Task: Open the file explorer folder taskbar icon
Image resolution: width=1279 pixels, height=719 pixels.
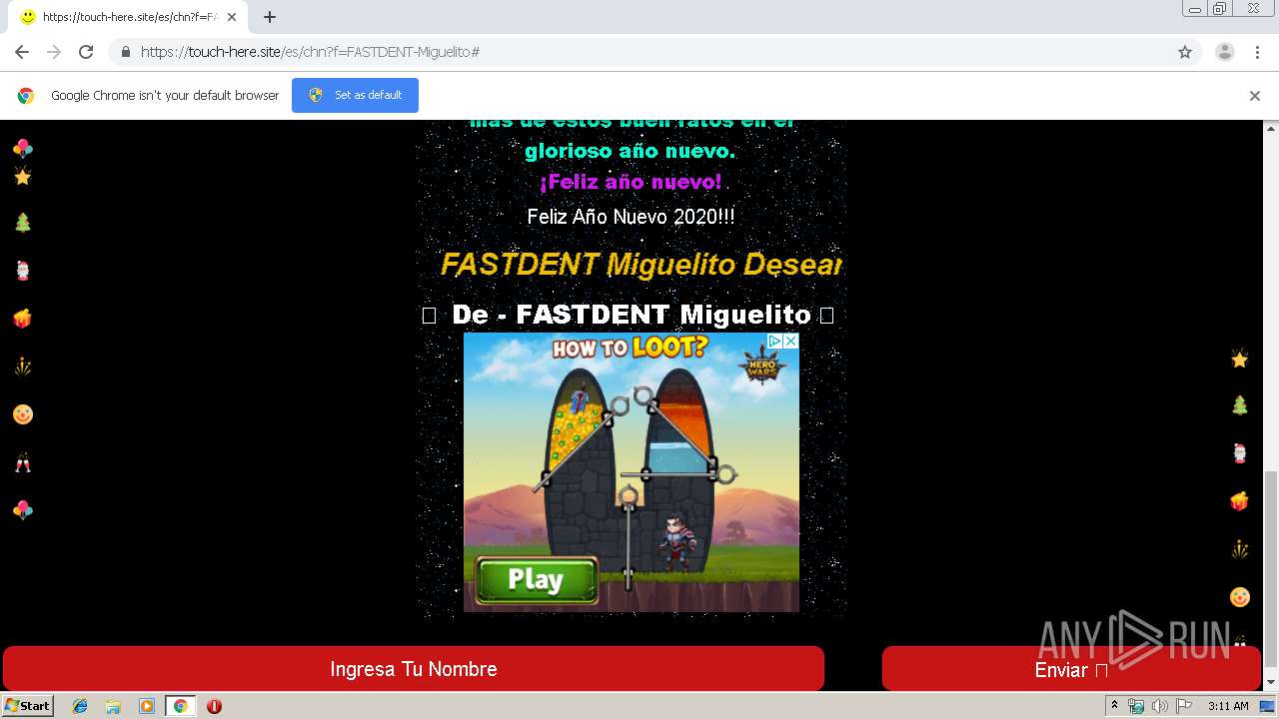Action: [x=113, y=706]
